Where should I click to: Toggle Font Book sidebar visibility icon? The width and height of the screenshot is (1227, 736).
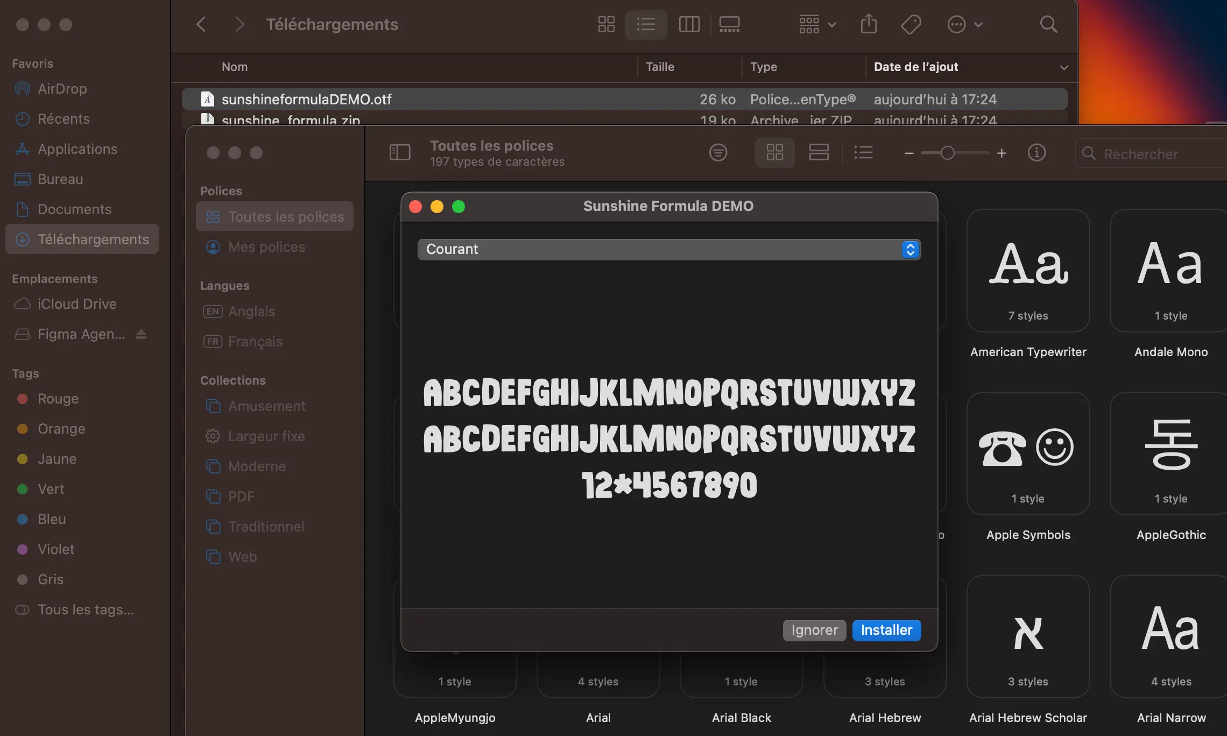coord(400,153)
